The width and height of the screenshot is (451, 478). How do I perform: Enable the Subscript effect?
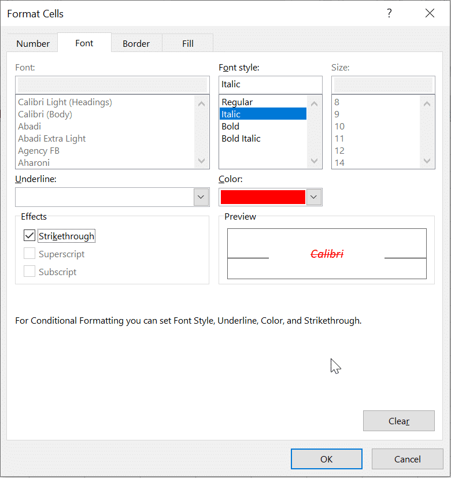click(x=29, y=272)
